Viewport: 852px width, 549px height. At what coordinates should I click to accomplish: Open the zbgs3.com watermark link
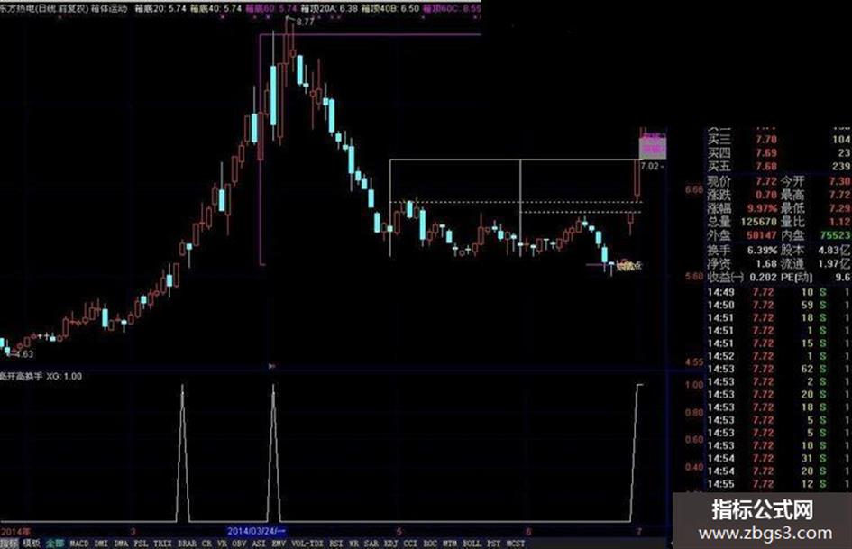tap(765, 534)
